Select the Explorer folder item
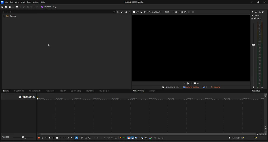Viewport: 268px width, 142px height. 13,16
